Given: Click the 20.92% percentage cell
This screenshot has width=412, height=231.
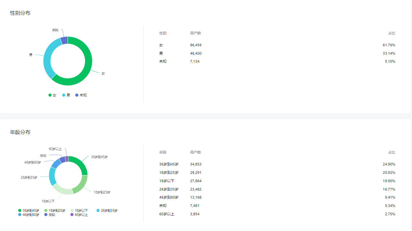Looking at the screenshot, I should pos(389,173).
